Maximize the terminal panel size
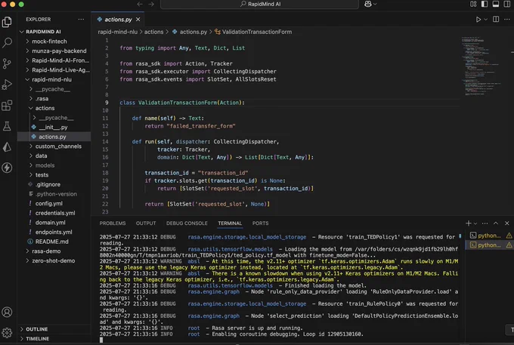The height and width of the screenshot is (345, 514). coord(496,223)
